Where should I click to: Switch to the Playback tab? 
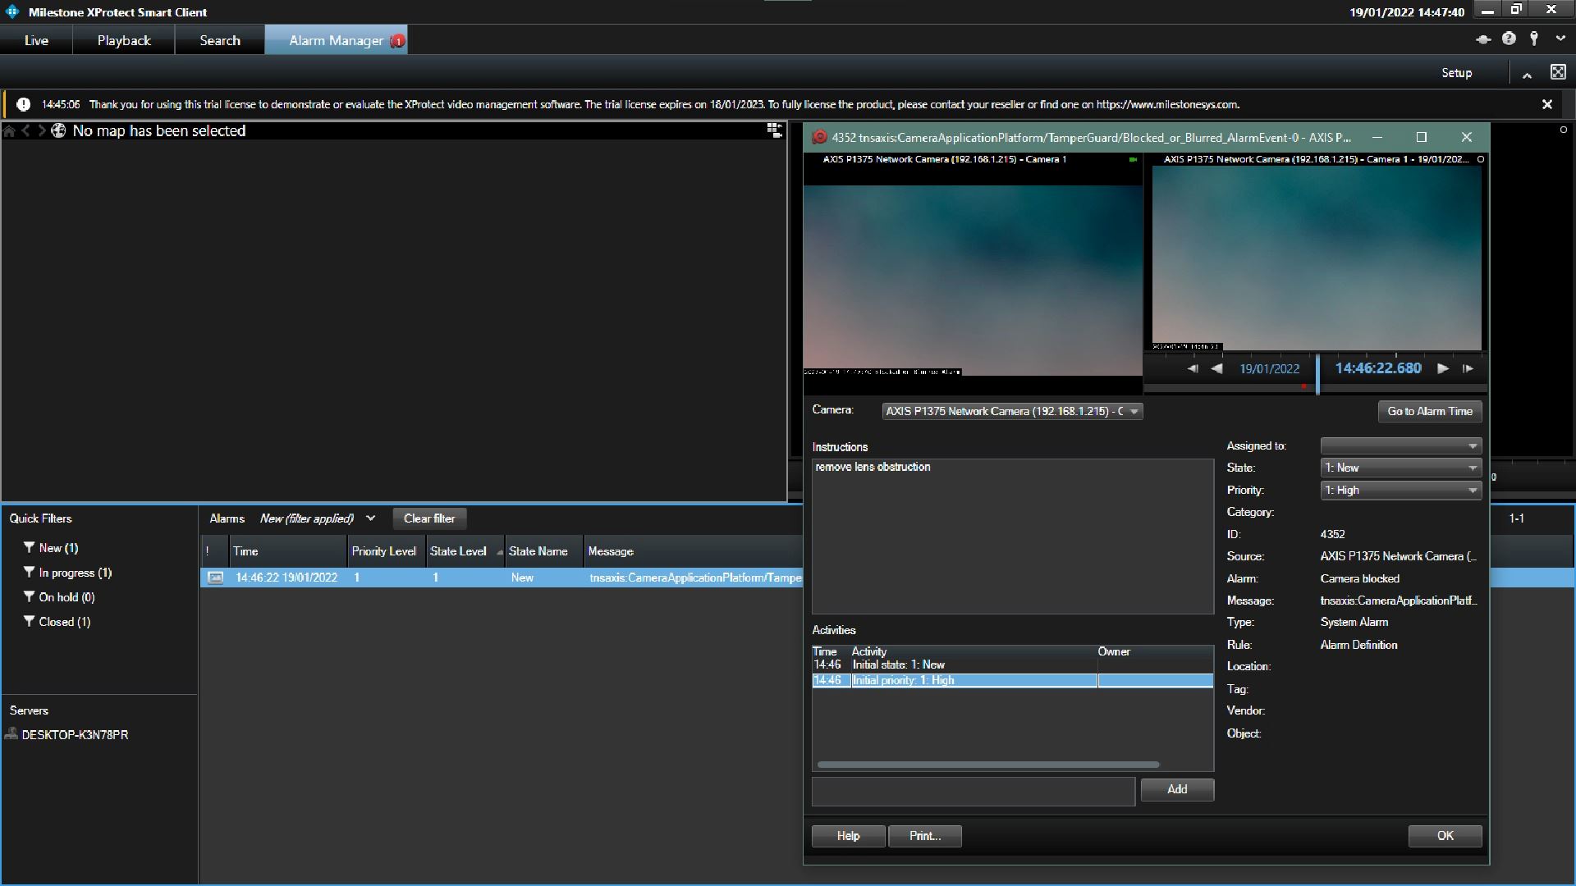click(x=124, y=40)
